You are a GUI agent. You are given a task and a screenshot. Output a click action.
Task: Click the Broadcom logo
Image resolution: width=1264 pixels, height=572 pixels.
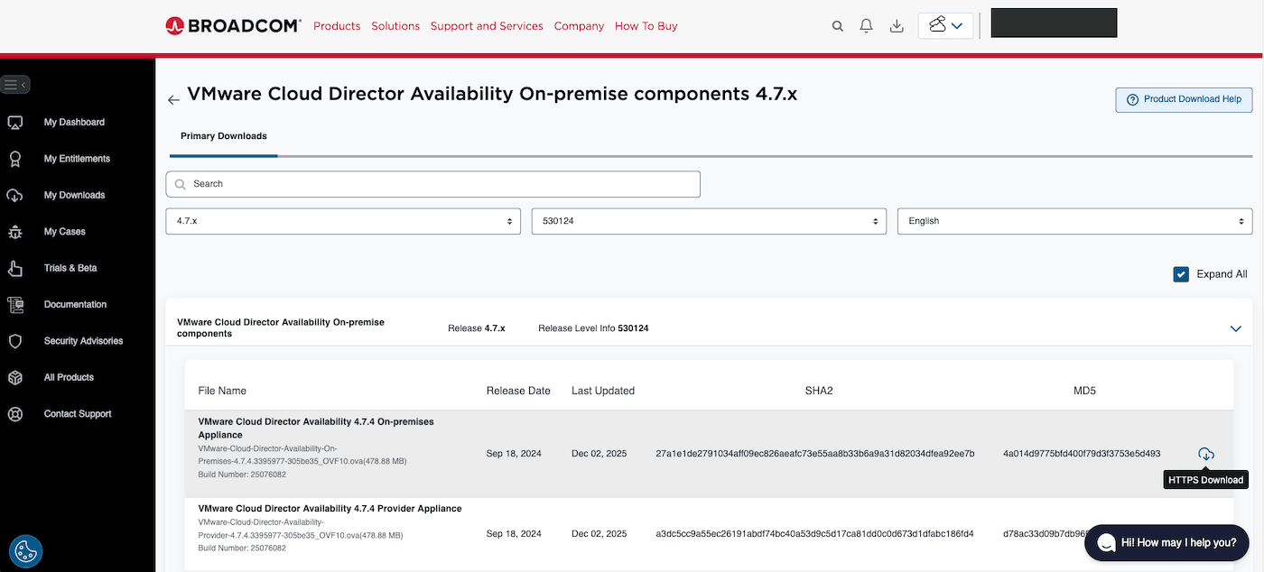pyautogui.click(x=233, y=26)
